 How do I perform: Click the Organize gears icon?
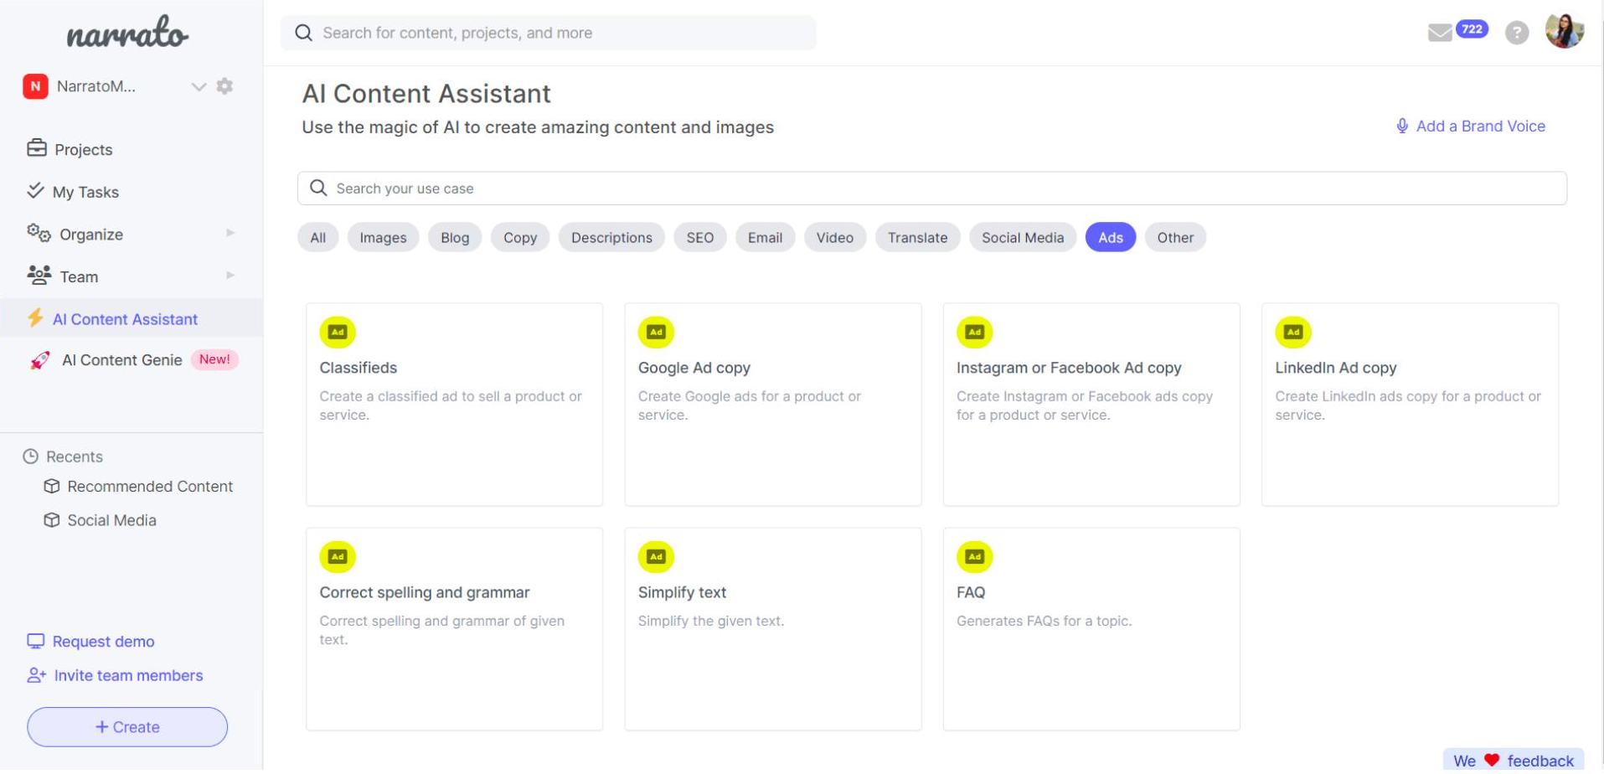pyautogui.click(x=39, y=233)
